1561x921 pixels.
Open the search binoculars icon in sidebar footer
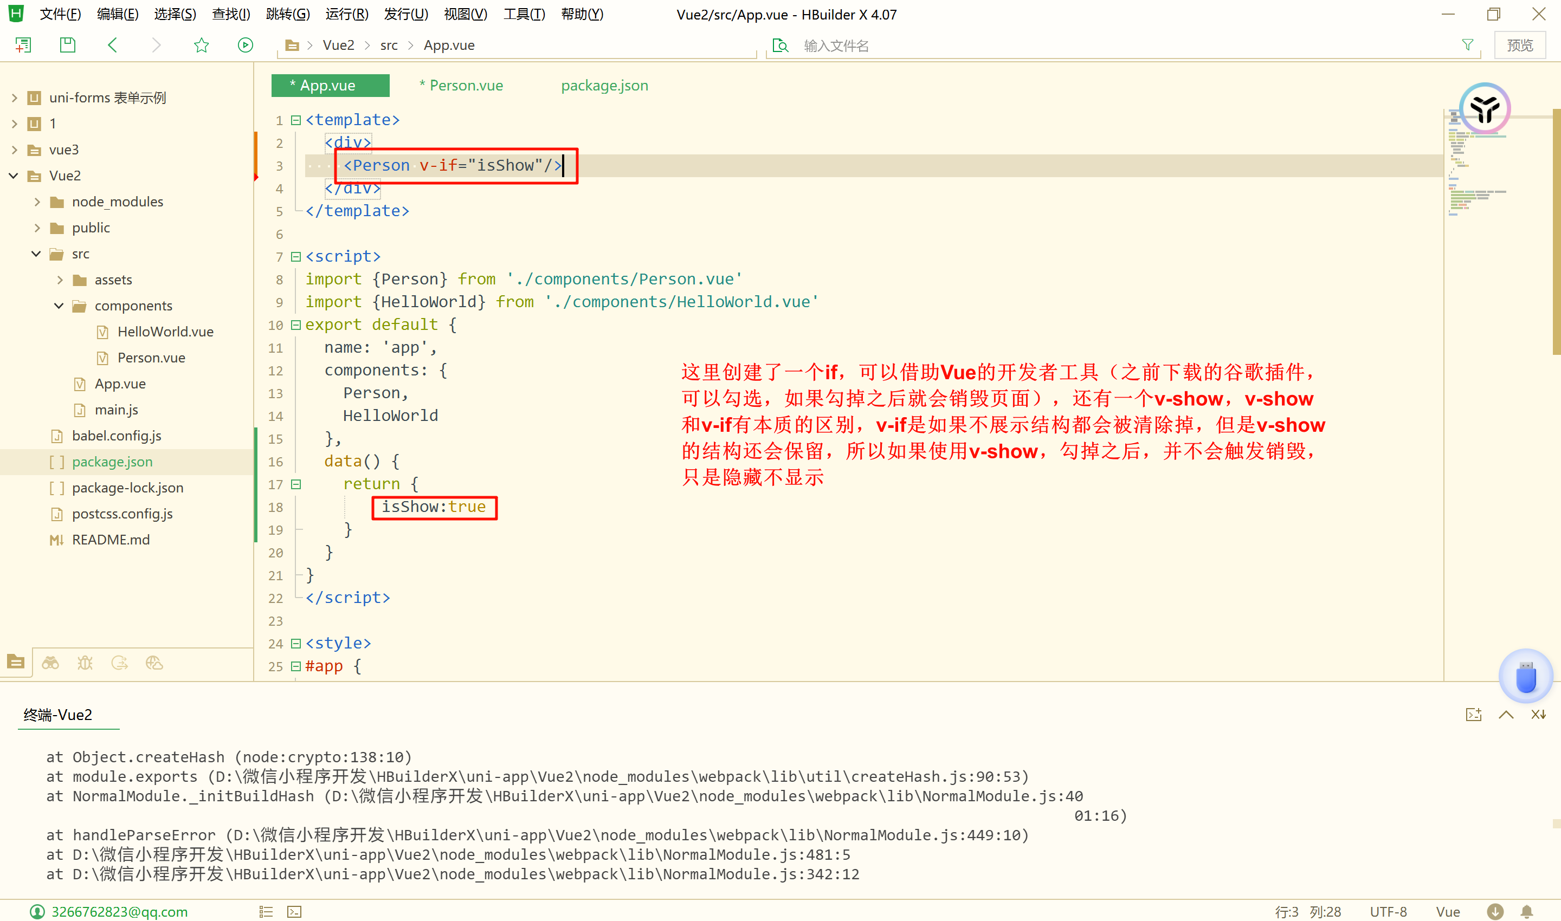tap(50, 663)
